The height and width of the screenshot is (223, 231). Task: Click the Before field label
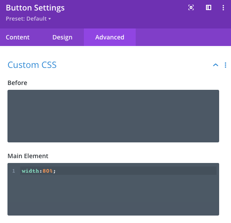pos(18,83)
